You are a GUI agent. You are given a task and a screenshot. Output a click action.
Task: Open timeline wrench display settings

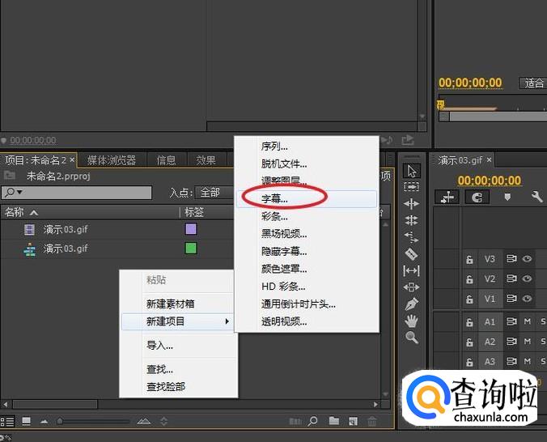click(x=536, y=197)
